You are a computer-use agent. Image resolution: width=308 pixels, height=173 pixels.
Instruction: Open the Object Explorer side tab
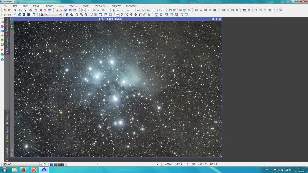click(7, 134)
